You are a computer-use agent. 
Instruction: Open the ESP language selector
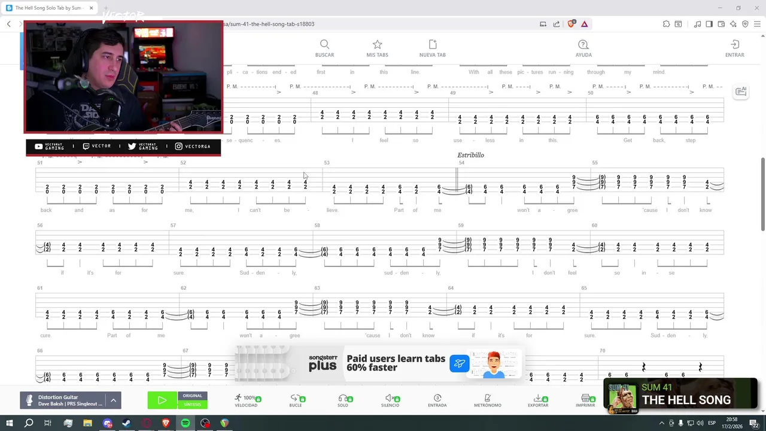712,423
